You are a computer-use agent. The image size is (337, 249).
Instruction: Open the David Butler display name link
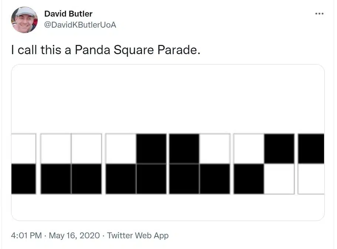coord(68,14)
